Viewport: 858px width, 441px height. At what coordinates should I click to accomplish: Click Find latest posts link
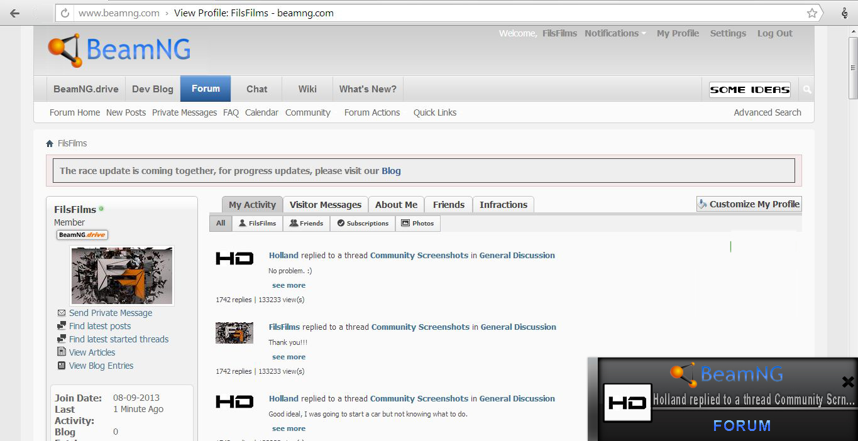tap(100, 326)
